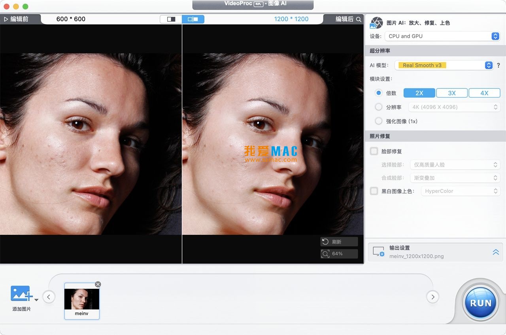Image resolution: width=506 pixels, height=335 pixels.
Task: Open the 64% zoom control
Action: [x=339, y=253]
